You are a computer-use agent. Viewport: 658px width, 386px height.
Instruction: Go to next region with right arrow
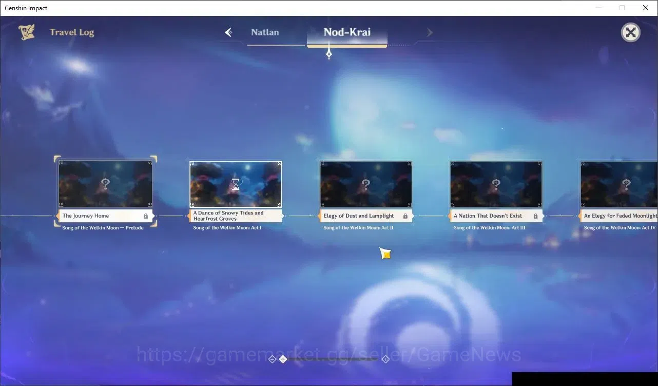(430, 32)
